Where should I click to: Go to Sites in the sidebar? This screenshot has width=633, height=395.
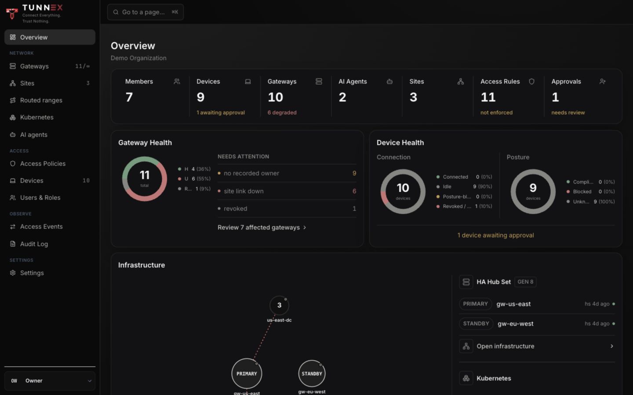pyautogui.click(x=50, y=83)
